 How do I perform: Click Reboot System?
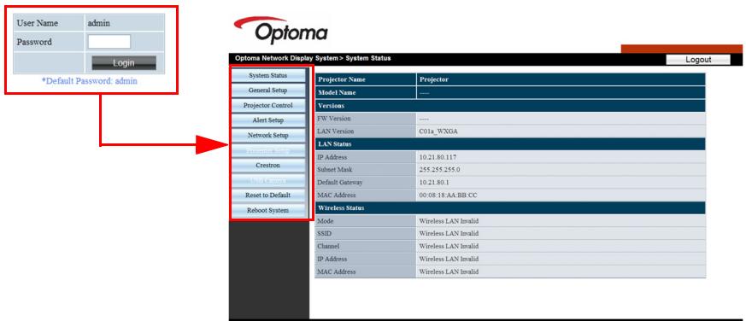pos(268,210)
